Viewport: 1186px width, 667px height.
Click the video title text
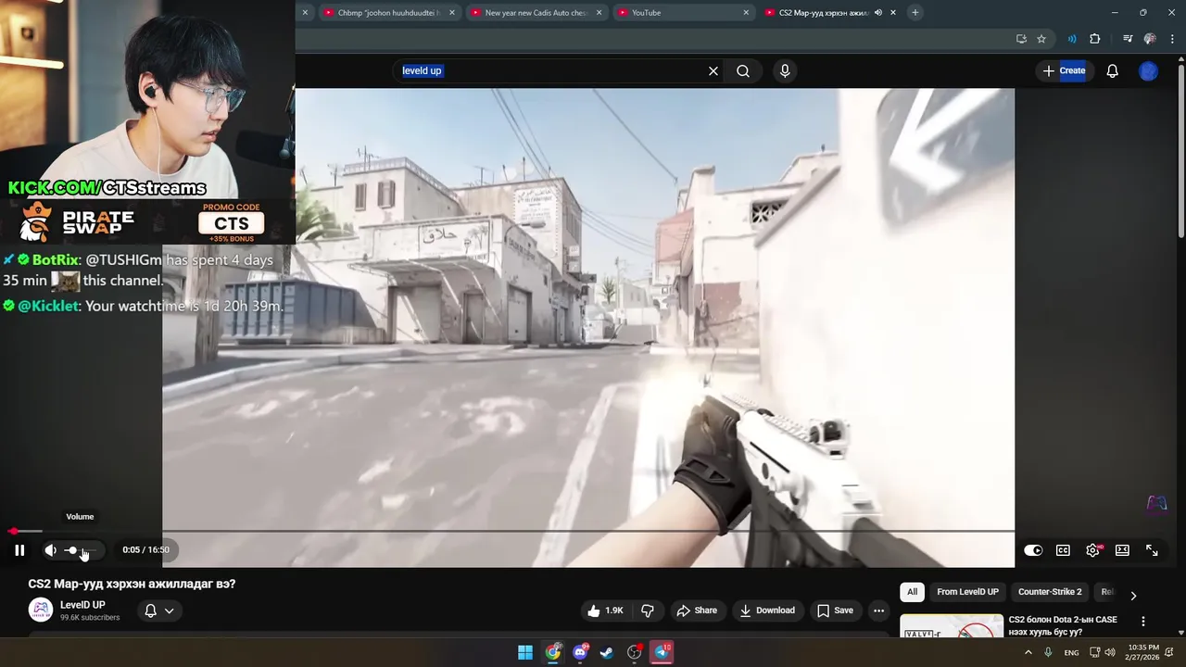point(132,585)
